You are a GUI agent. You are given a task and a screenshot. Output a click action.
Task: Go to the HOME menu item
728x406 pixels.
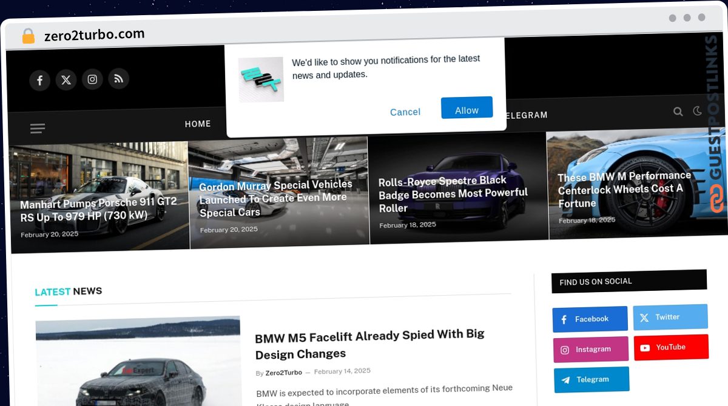point(198,124)
